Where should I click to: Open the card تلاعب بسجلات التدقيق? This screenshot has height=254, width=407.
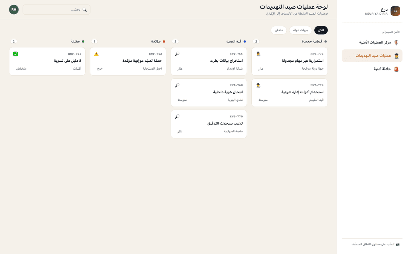coord(209,124)
